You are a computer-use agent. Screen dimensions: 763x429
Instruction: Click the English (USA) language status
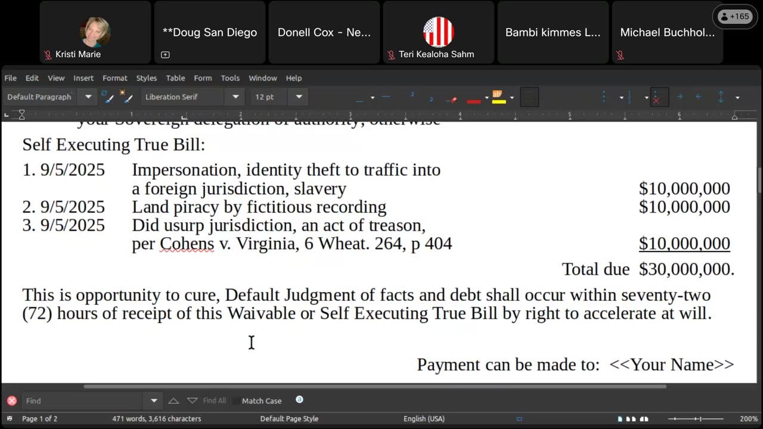click(424, 419)
